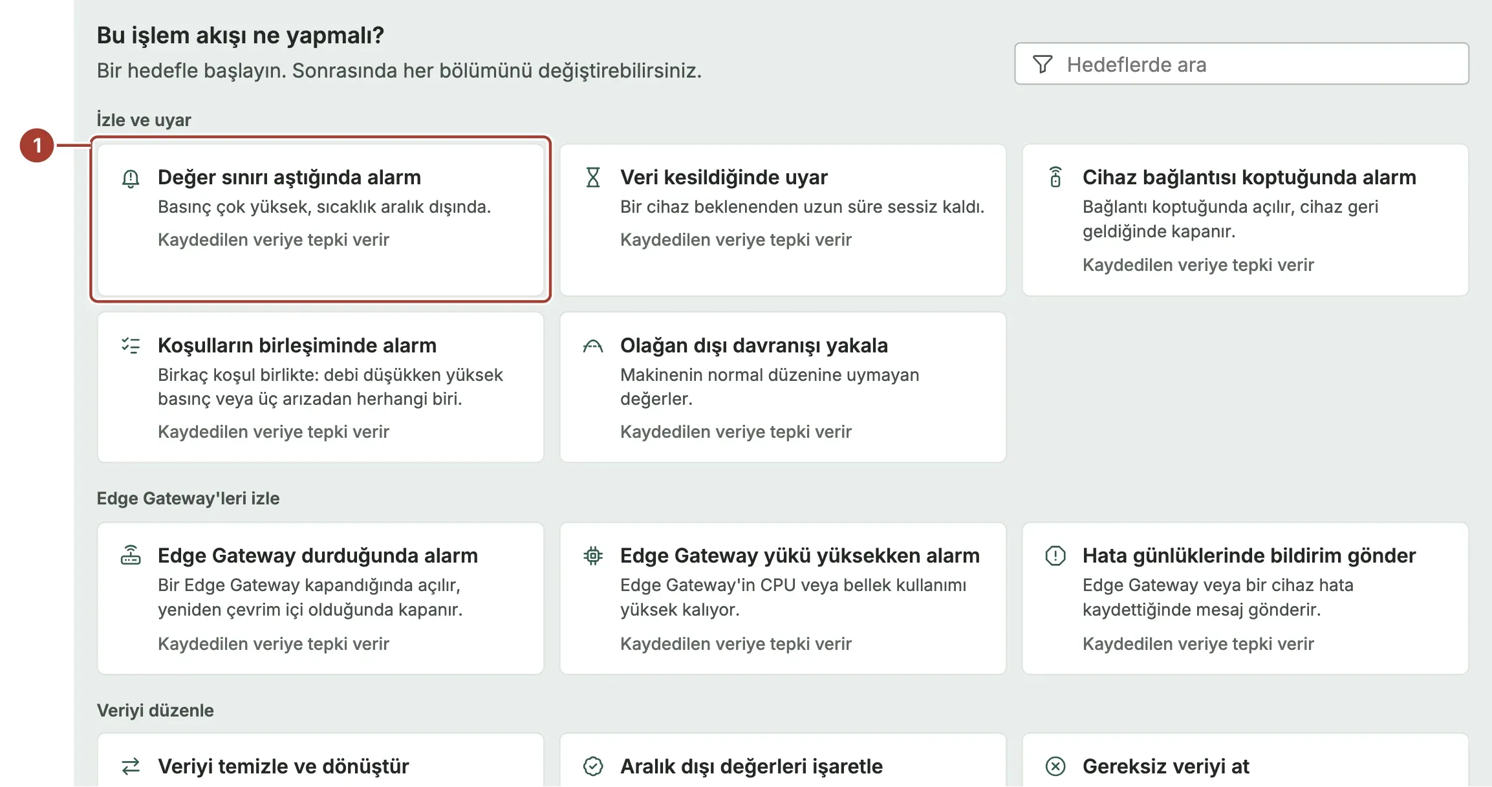
Task: Click the İzle ve uyar section heading
Action: click(144, 120)
